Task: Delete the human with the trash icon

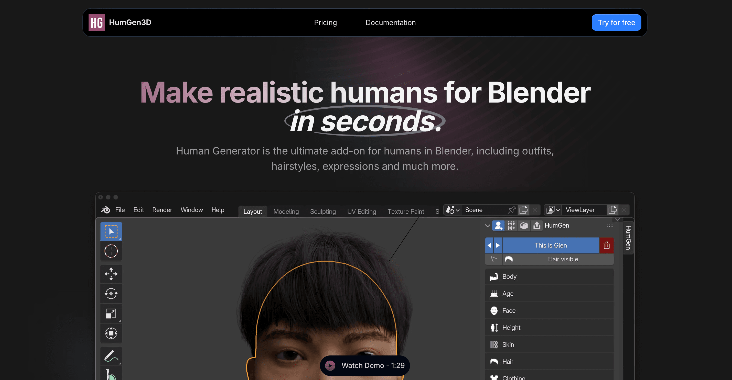Action: 606,245
